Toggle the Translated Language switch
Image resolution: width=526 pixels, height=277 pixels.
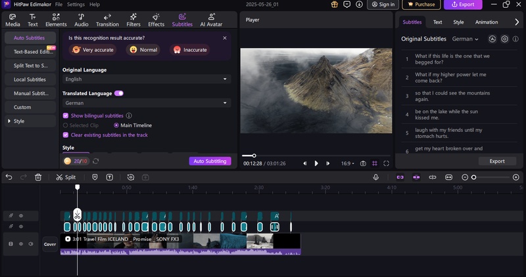click(119, 93)
